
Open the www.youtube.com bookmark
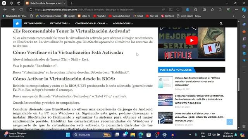tap(119, 16)
